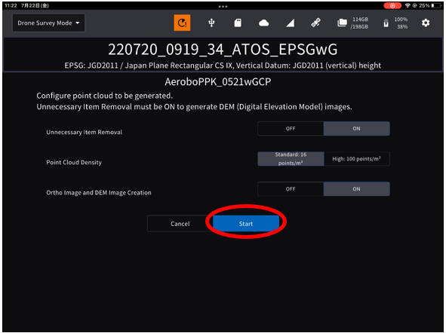Click the blue Start button
The width and height of the screenshot is (446, 333).
[x=246, y=224]
